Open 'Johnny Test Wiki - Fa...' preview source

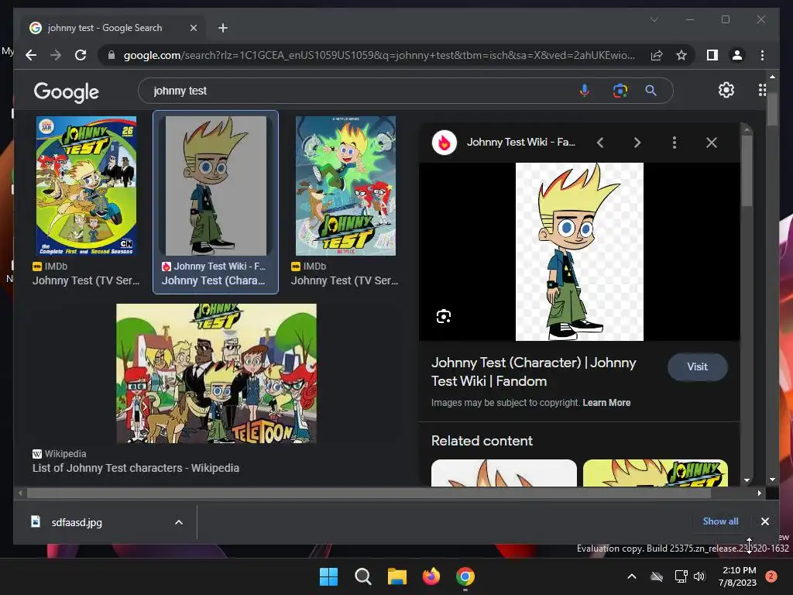[x=521, y=143]
